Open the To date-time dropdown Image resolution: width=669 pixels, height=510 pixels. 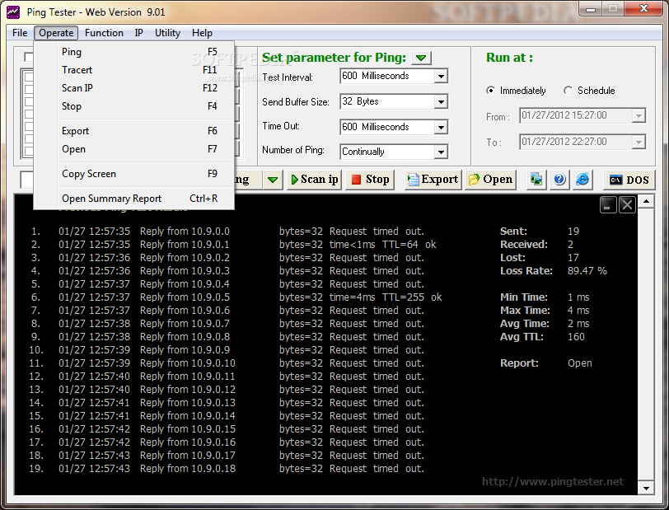click(x=639, y=142)
